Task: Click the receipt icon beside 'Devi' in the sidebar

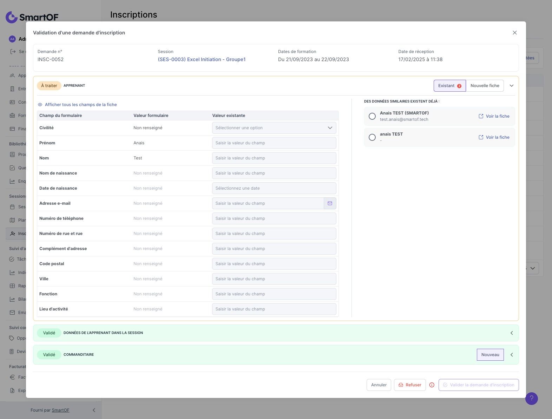Action: 12,352
